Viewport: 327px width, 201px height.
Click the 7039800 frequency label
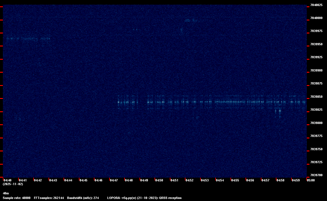click(x=316, y=123)
